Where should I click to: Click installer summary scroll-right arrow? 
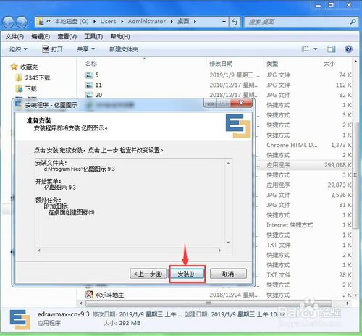(x=219, y=251)
